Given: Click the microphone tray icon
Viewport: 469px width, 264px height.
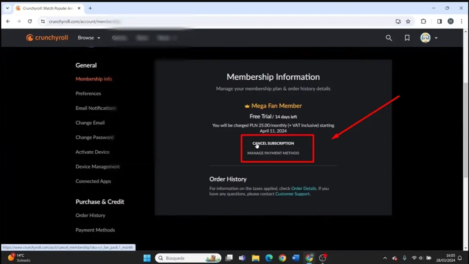Looking at the screenshot, I should (x=404, y=258).
